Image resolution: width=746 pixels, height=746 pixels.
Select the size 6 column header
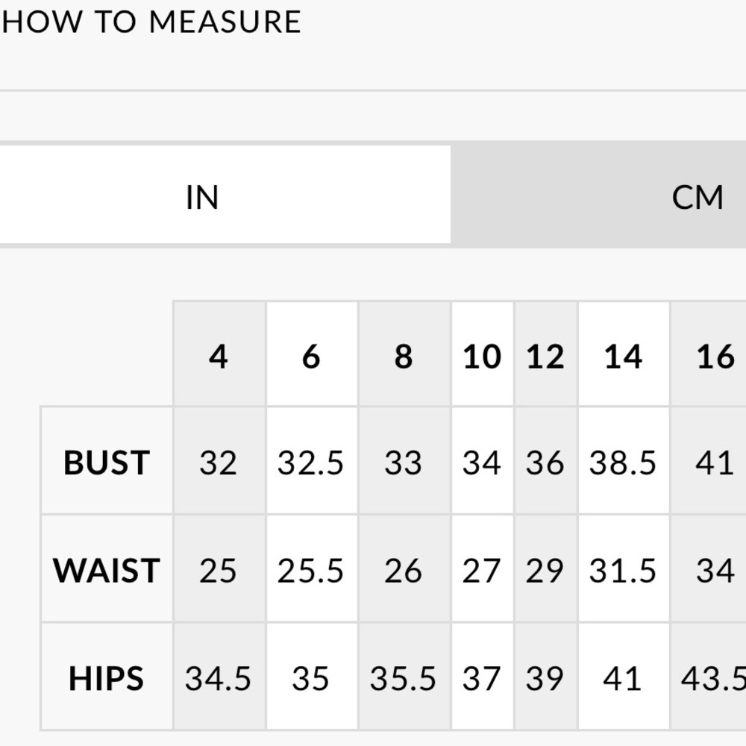pyautogui.click(x=312, y=354)
